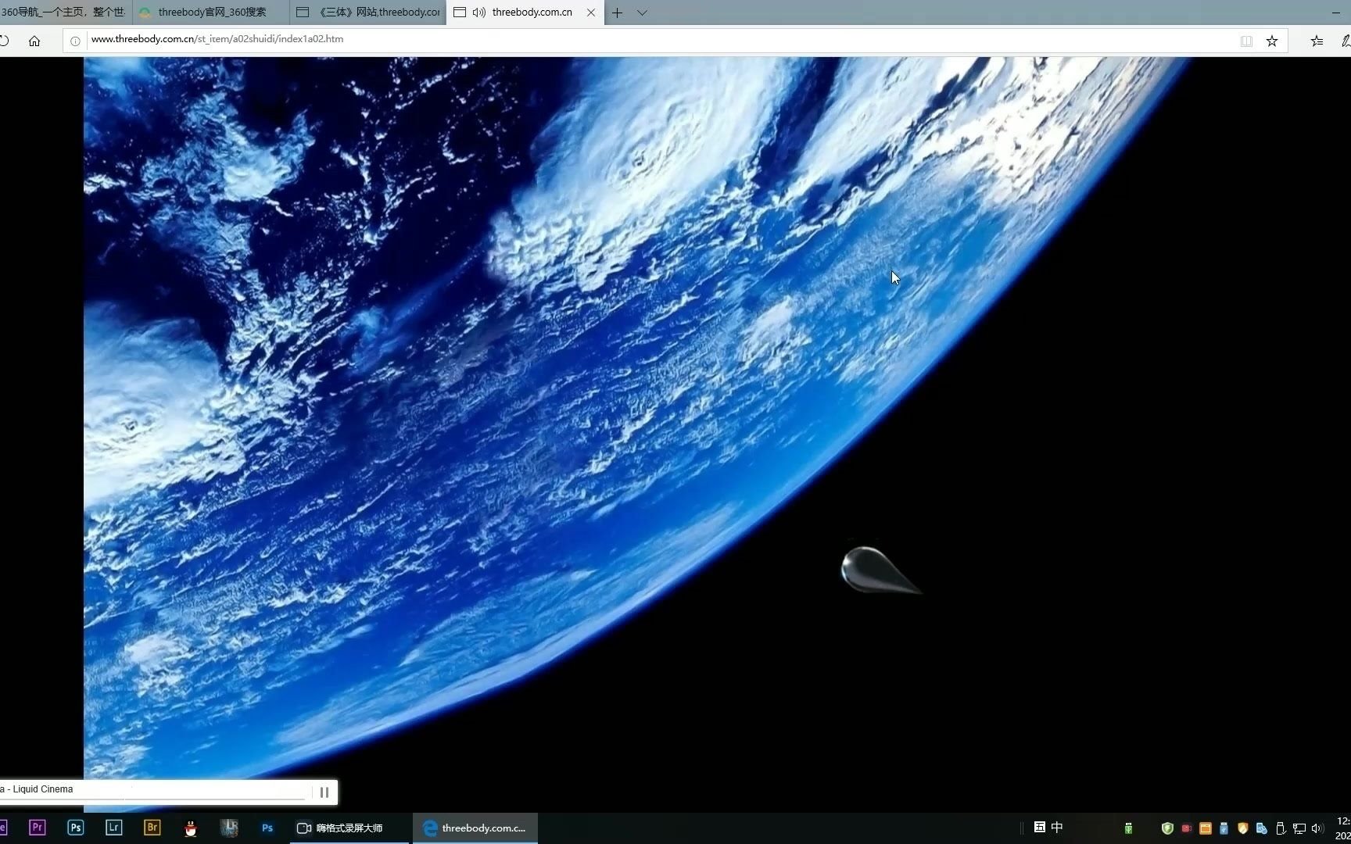Screen dimensions: 1351x844
Task: Select the active threebody.com.cn tab
Action: click(525, 13)
